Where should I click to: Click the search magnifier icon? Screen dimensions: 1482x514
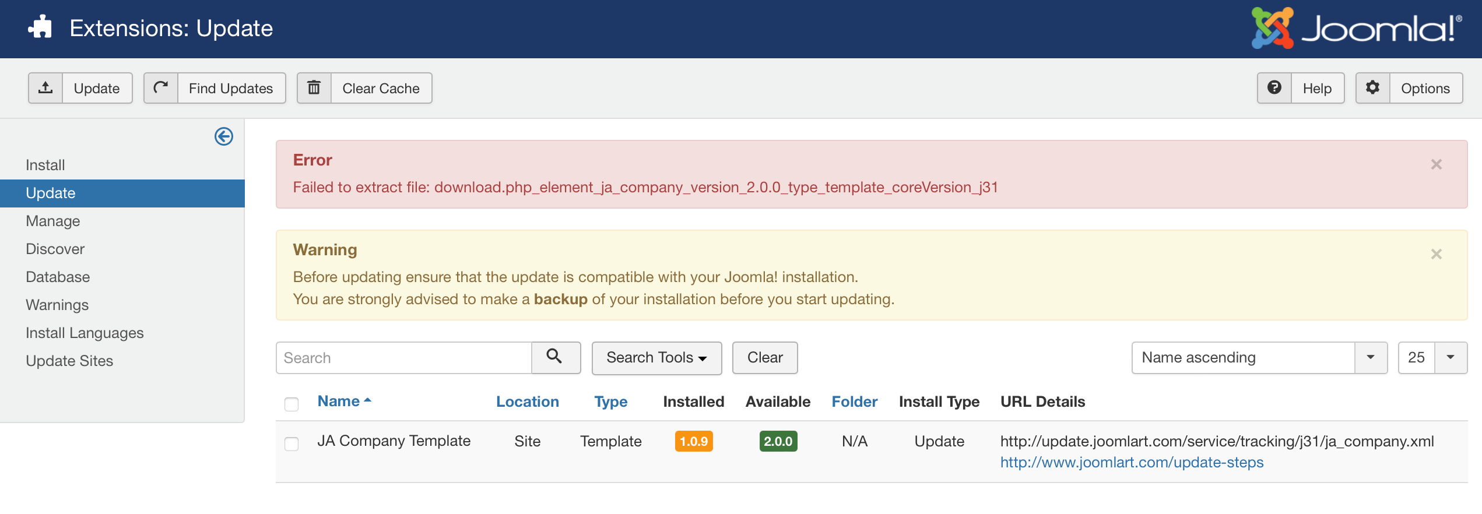[x=555, y=357]
